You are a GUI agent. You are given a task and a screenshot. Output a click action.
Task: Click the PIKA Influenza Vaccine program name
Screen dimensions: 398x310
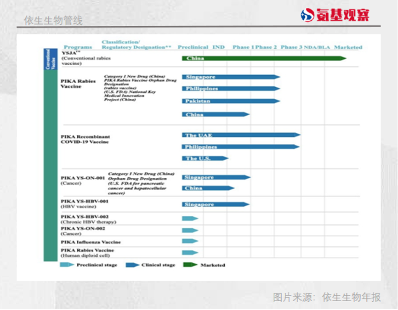[91, 242]
